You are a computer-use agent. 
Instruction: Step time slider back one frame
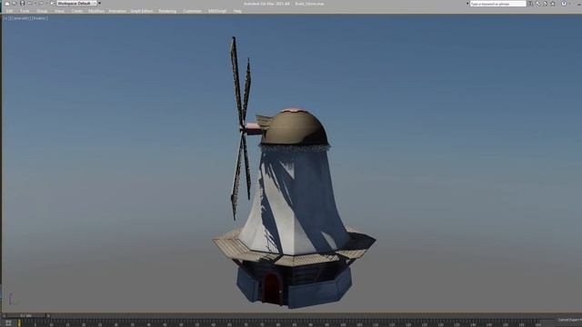coord(4,316)
